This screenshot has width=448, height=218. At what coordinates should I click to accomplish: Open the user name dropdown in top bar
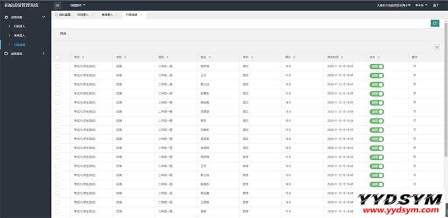[421, 5]
